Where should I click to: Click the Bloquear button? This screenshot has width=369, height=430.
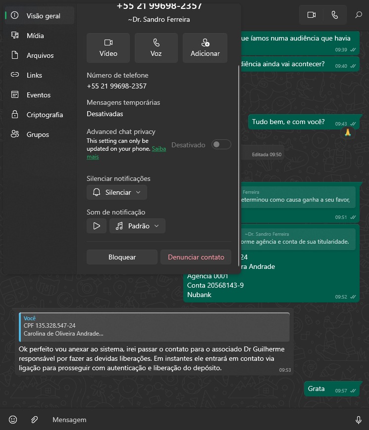[x=122, y=257]
